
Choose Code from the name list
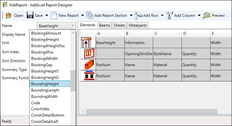click(x=50, y=103)
